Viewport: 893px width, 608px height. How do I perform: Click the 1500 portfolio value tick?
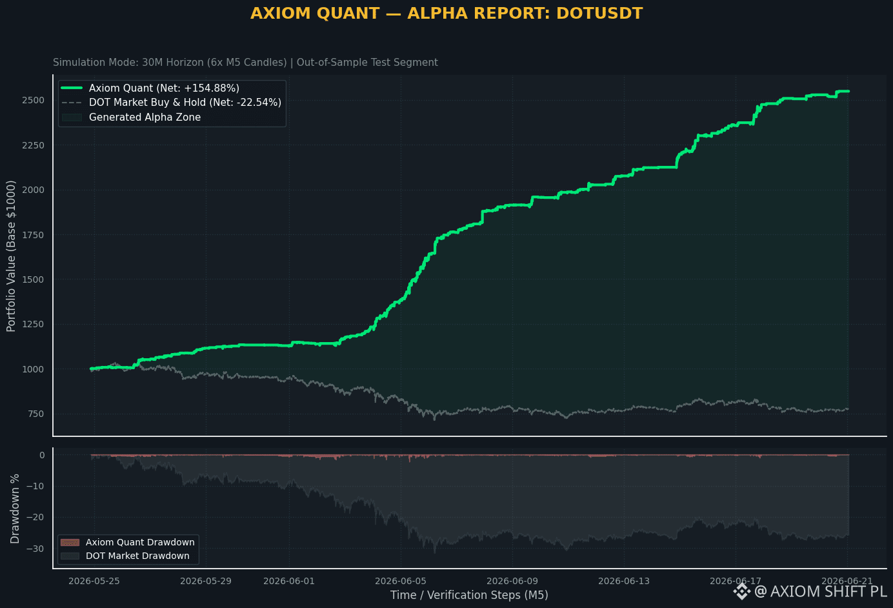(33, 279)
